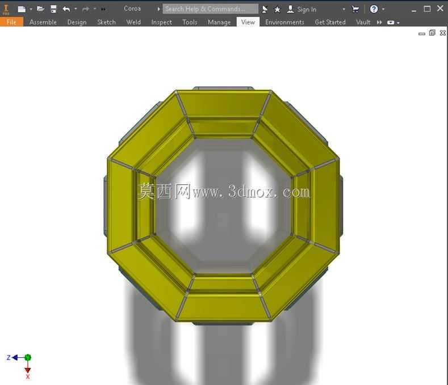Click the Sign In user icon
Screen dimensions: 448x385
[x=290, y=9]
